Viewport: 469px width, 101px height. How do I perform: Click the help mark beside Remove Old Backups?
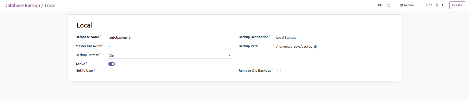click(x=272, y=70)
